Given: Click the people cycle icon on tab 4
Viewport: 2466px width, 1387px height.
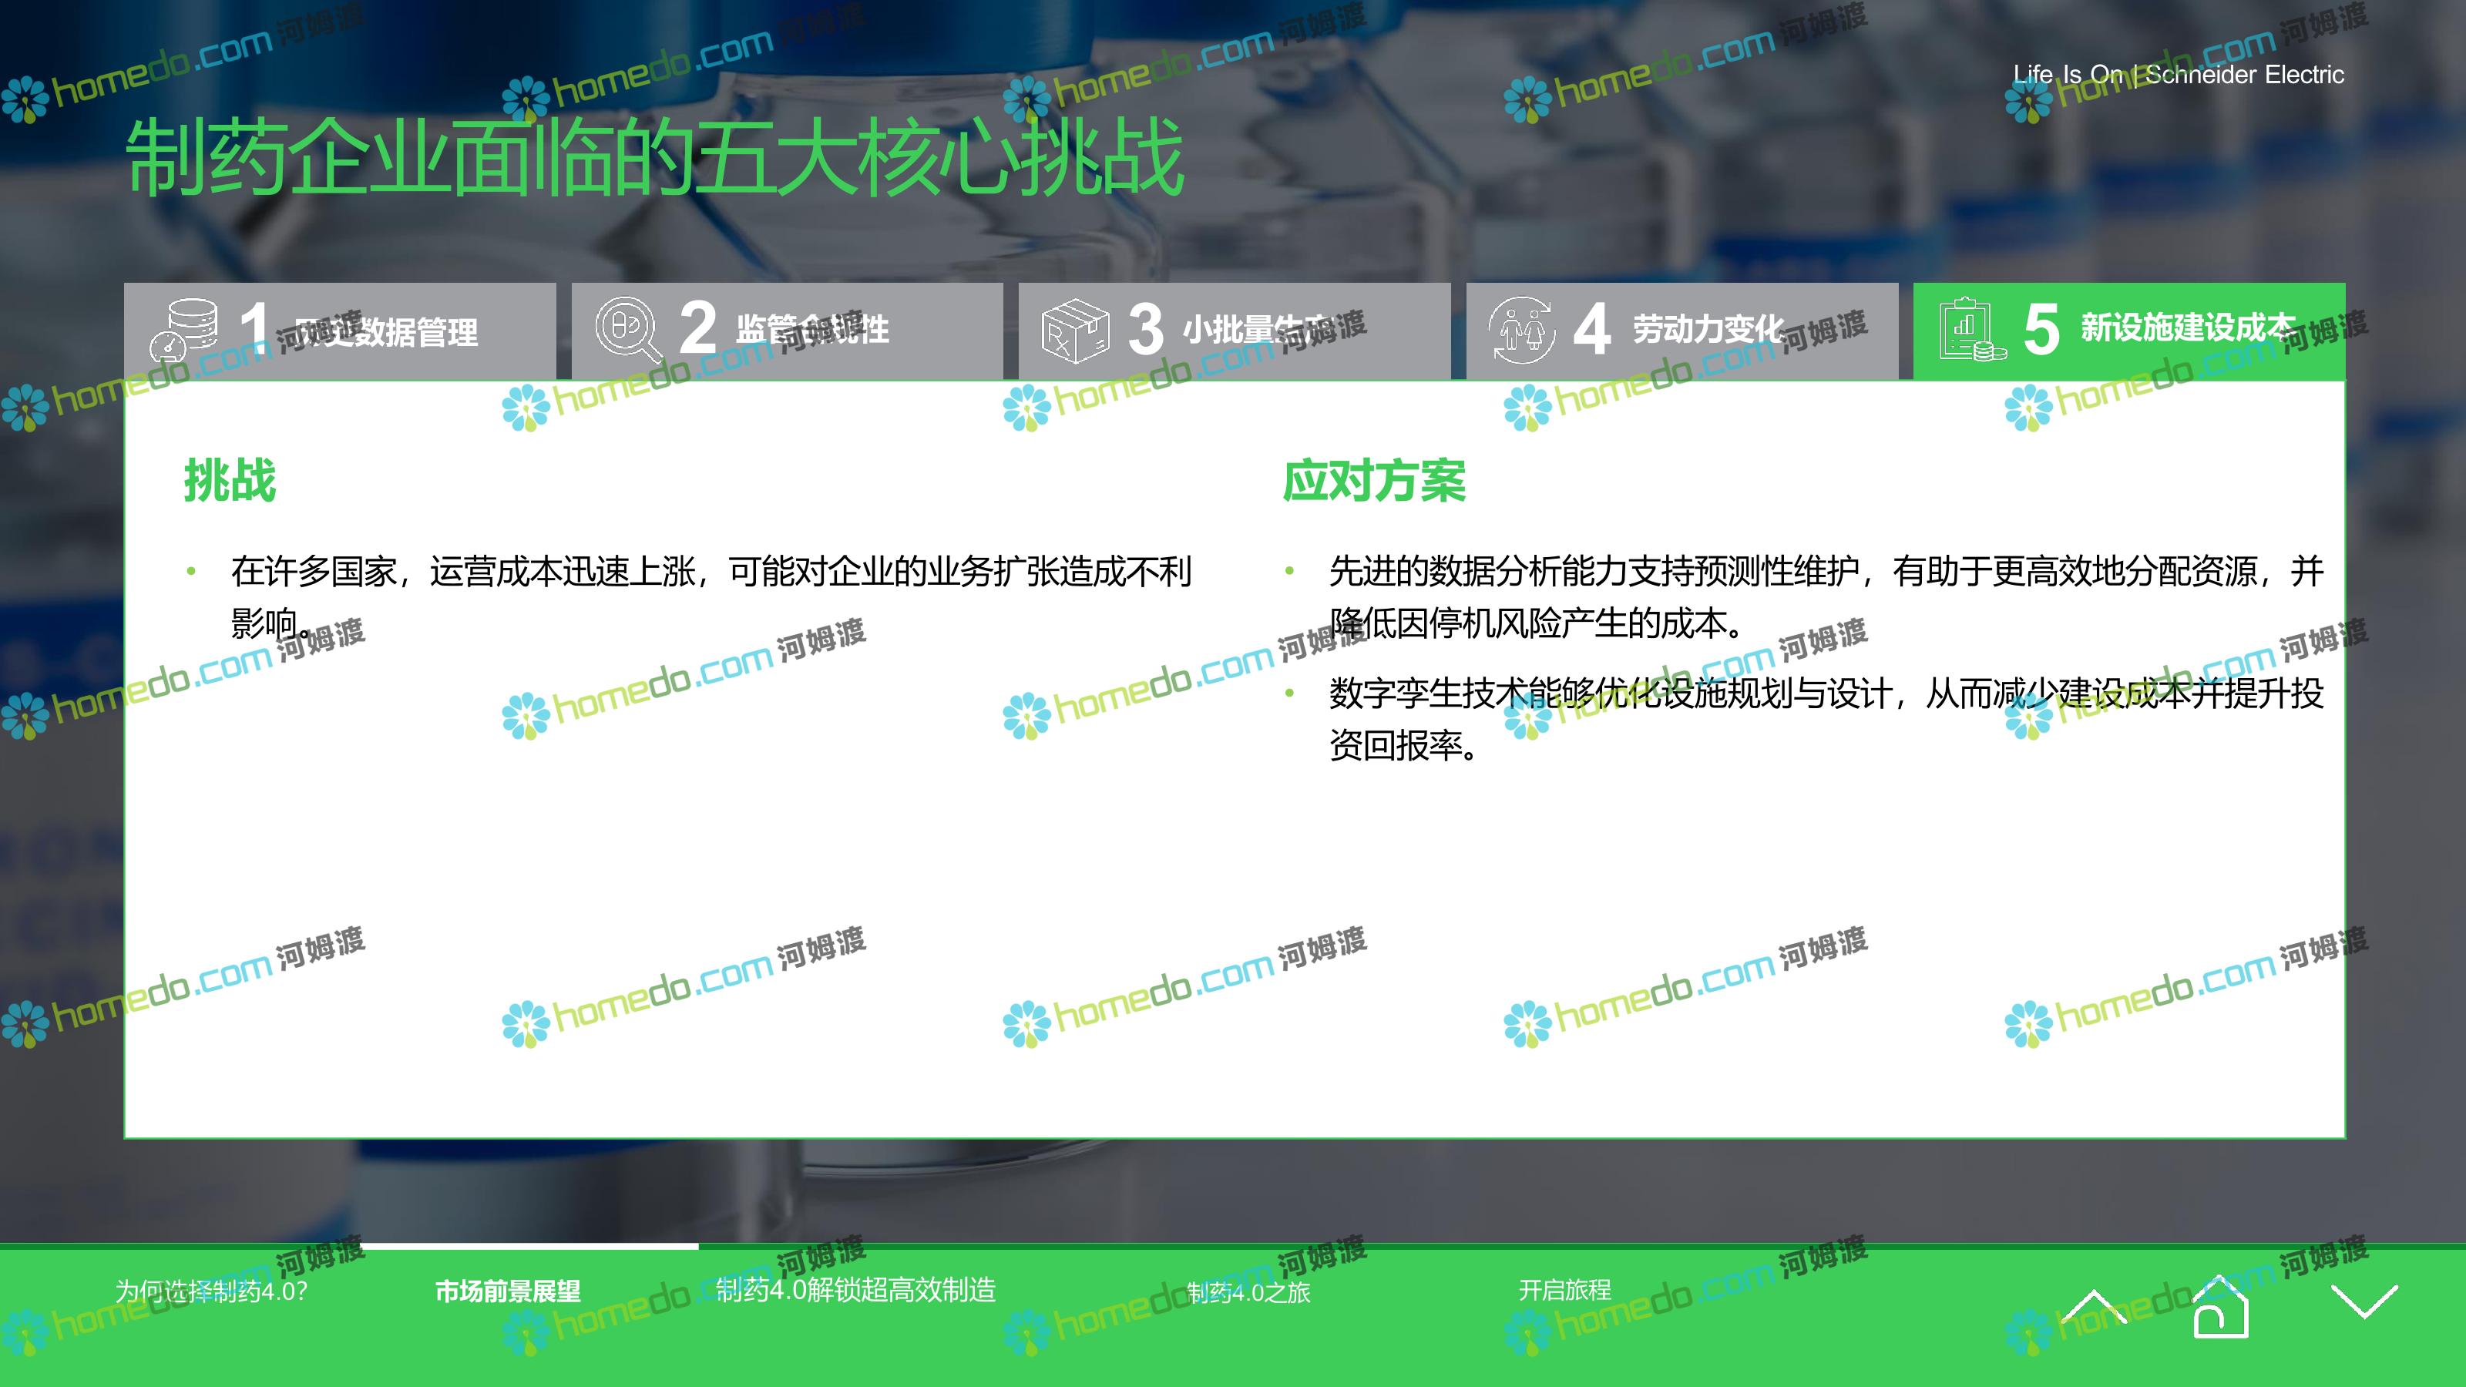Looking at the screenshot, I should coord(1521,331).
